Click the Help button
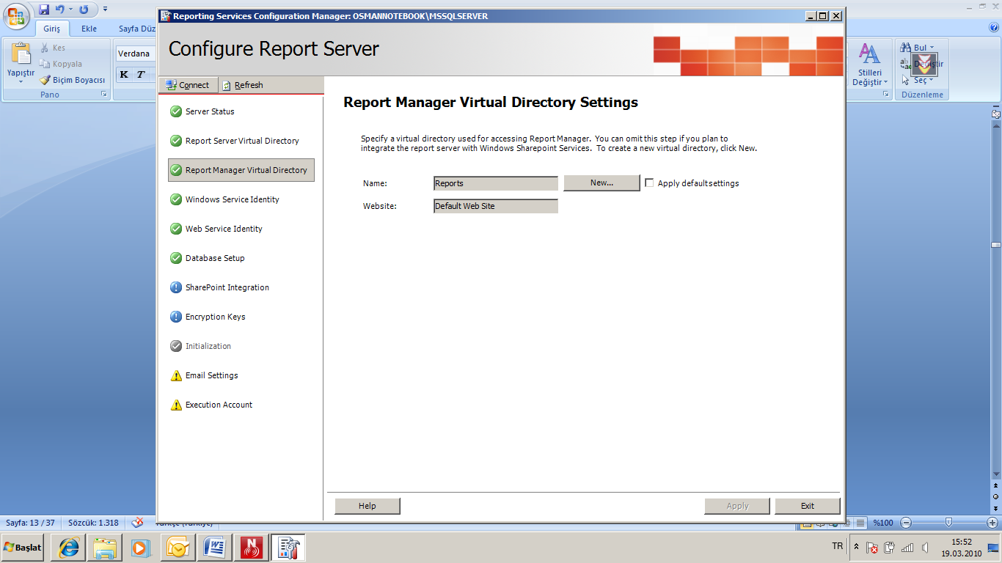The width and height of the screenshot is (1002, 563). pyautogui.click(x=367, y=506)
